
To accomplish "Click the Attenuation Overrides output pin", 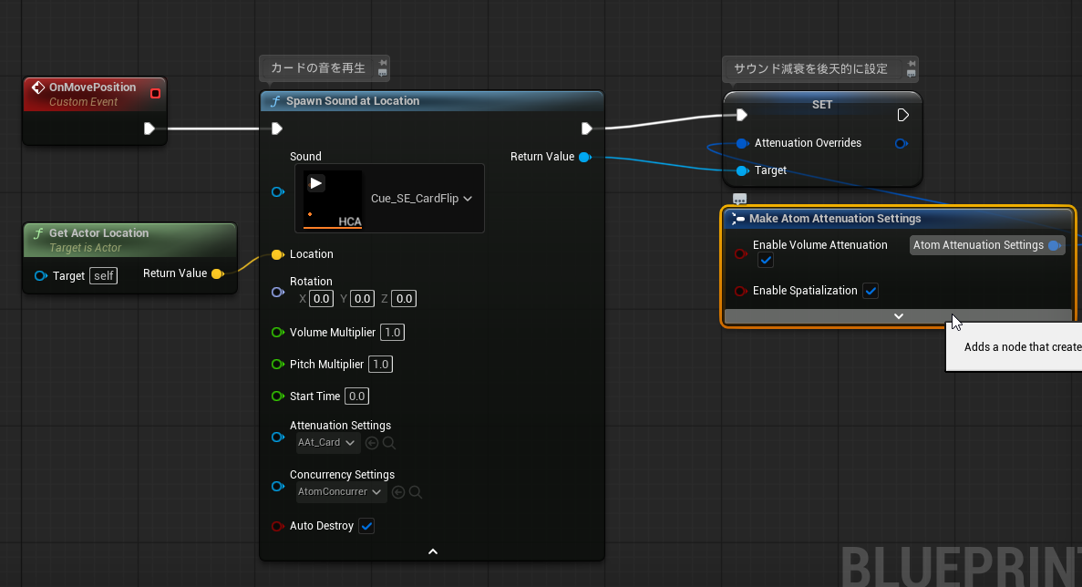I will [902, 143].
